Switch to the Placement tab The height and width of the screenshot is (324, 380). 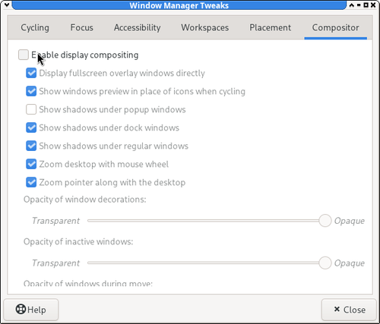(x=270, y=27)
